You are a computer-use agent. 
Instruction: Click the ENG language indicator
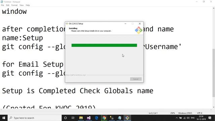(x=192, y=118)
